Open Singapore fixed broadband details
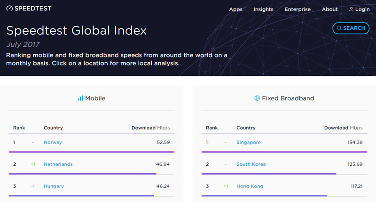The image size is (376, 202). (249, 142)
